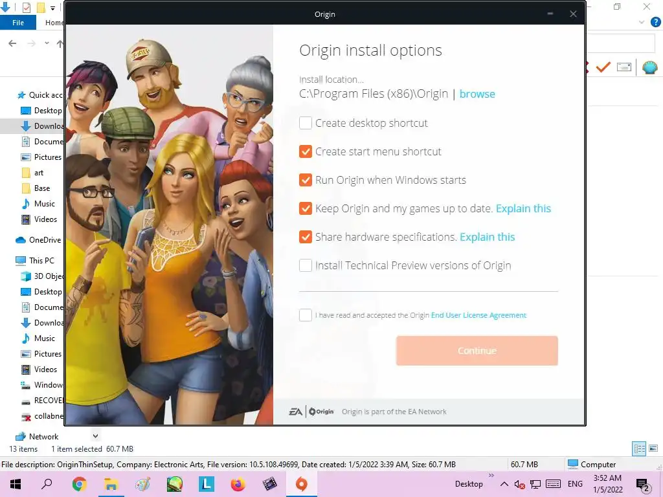Image resolution: width=663 pixels, height=497 pixels.
Task: Click the File Explorer help question icon
Action: point(655,23)
